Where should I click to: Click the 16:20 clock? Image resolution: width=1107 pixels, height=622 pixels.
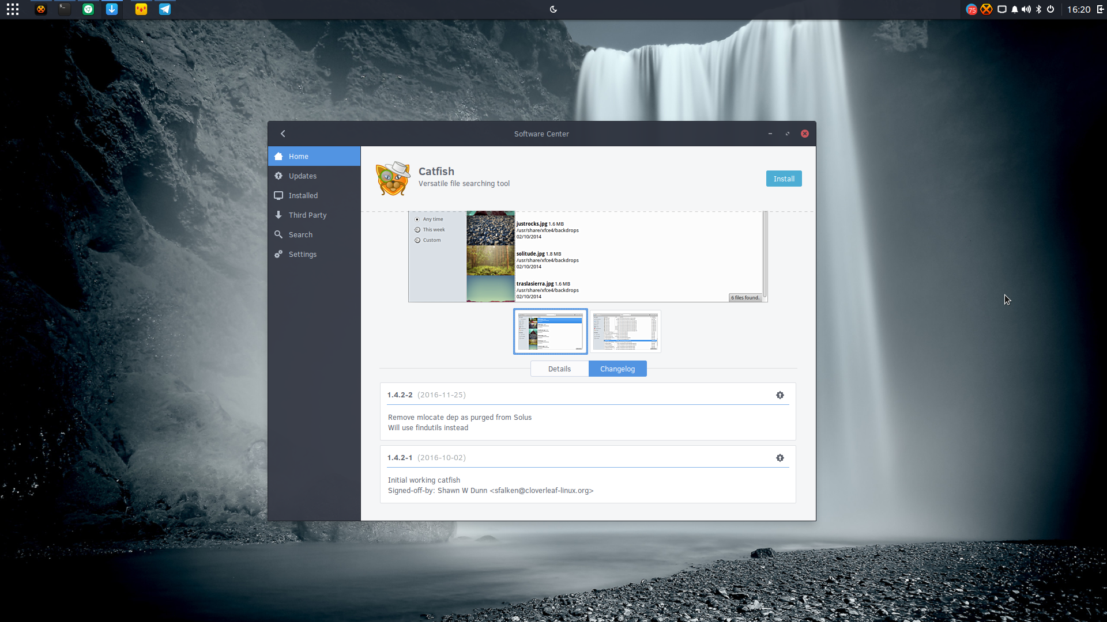(x=1079, y=9)
